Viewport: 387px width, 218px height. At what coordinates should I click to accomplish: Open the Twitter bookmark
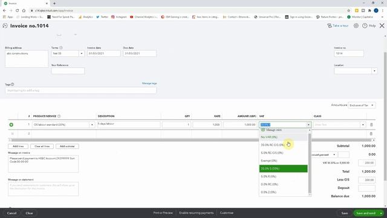[x=102, y=17]
